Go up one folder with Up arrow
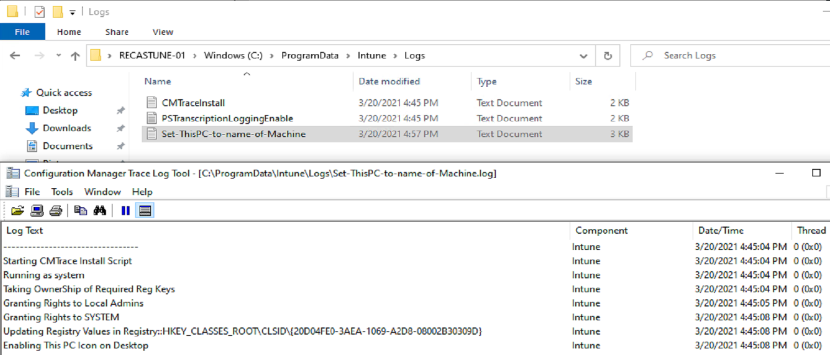830x355 pixels. pyautogui.click(x=75, y=56)
